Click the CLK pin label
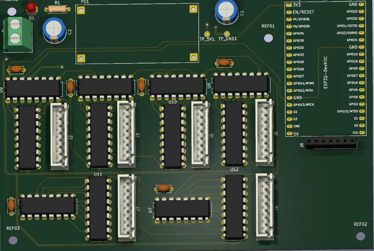 tap(355, 132)
